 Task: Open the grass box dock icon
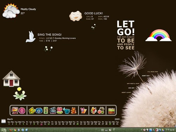pos(111,111)
